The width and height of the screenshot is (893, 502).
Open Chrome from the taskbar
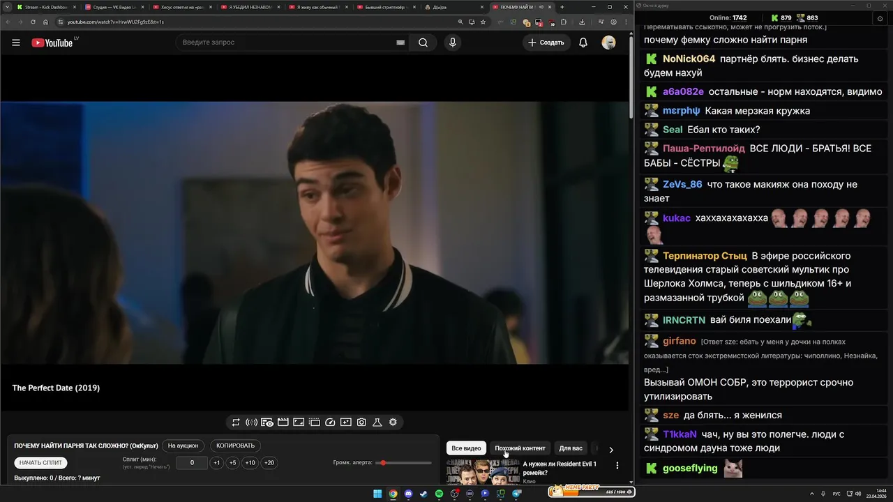coord(393,494)
